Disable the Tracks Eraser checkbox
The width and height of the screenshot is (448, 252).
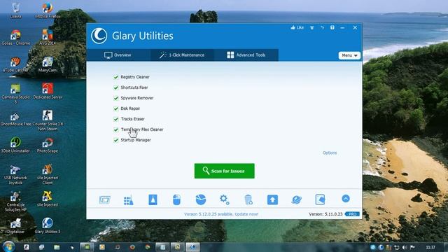tap(115, 119)
